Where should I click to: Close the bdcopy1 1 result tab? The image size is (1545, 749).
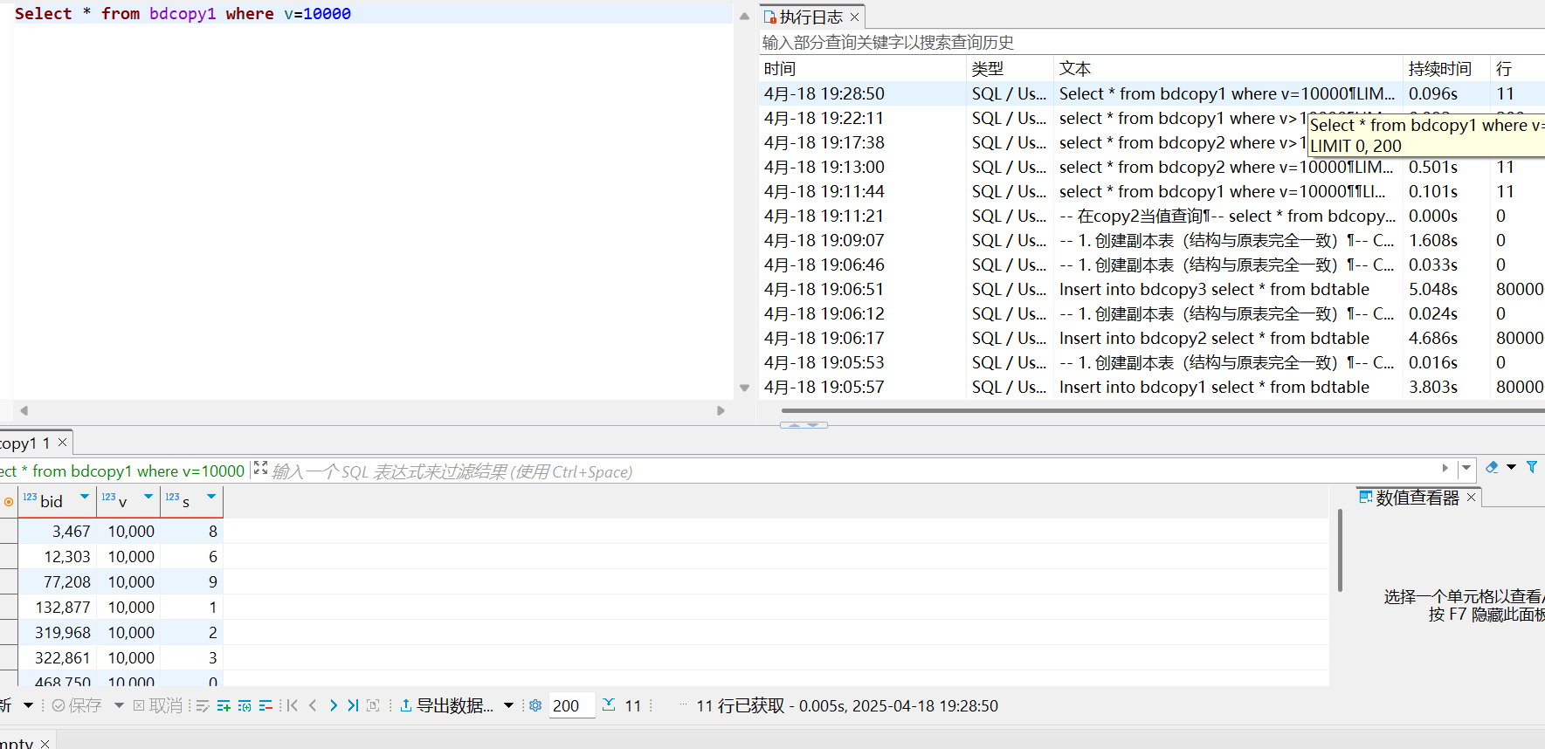pos(62,443)
